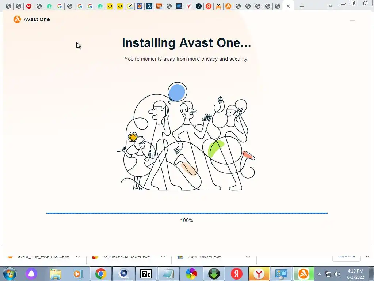Open the red Я Yandex taskbar app
374x281 pixels.
pyautogui.click(x=237, y=274)
